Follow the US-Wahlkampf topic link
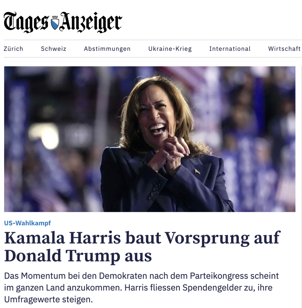Viewport: 302px width, 308px height. click(x=27, y=223)
